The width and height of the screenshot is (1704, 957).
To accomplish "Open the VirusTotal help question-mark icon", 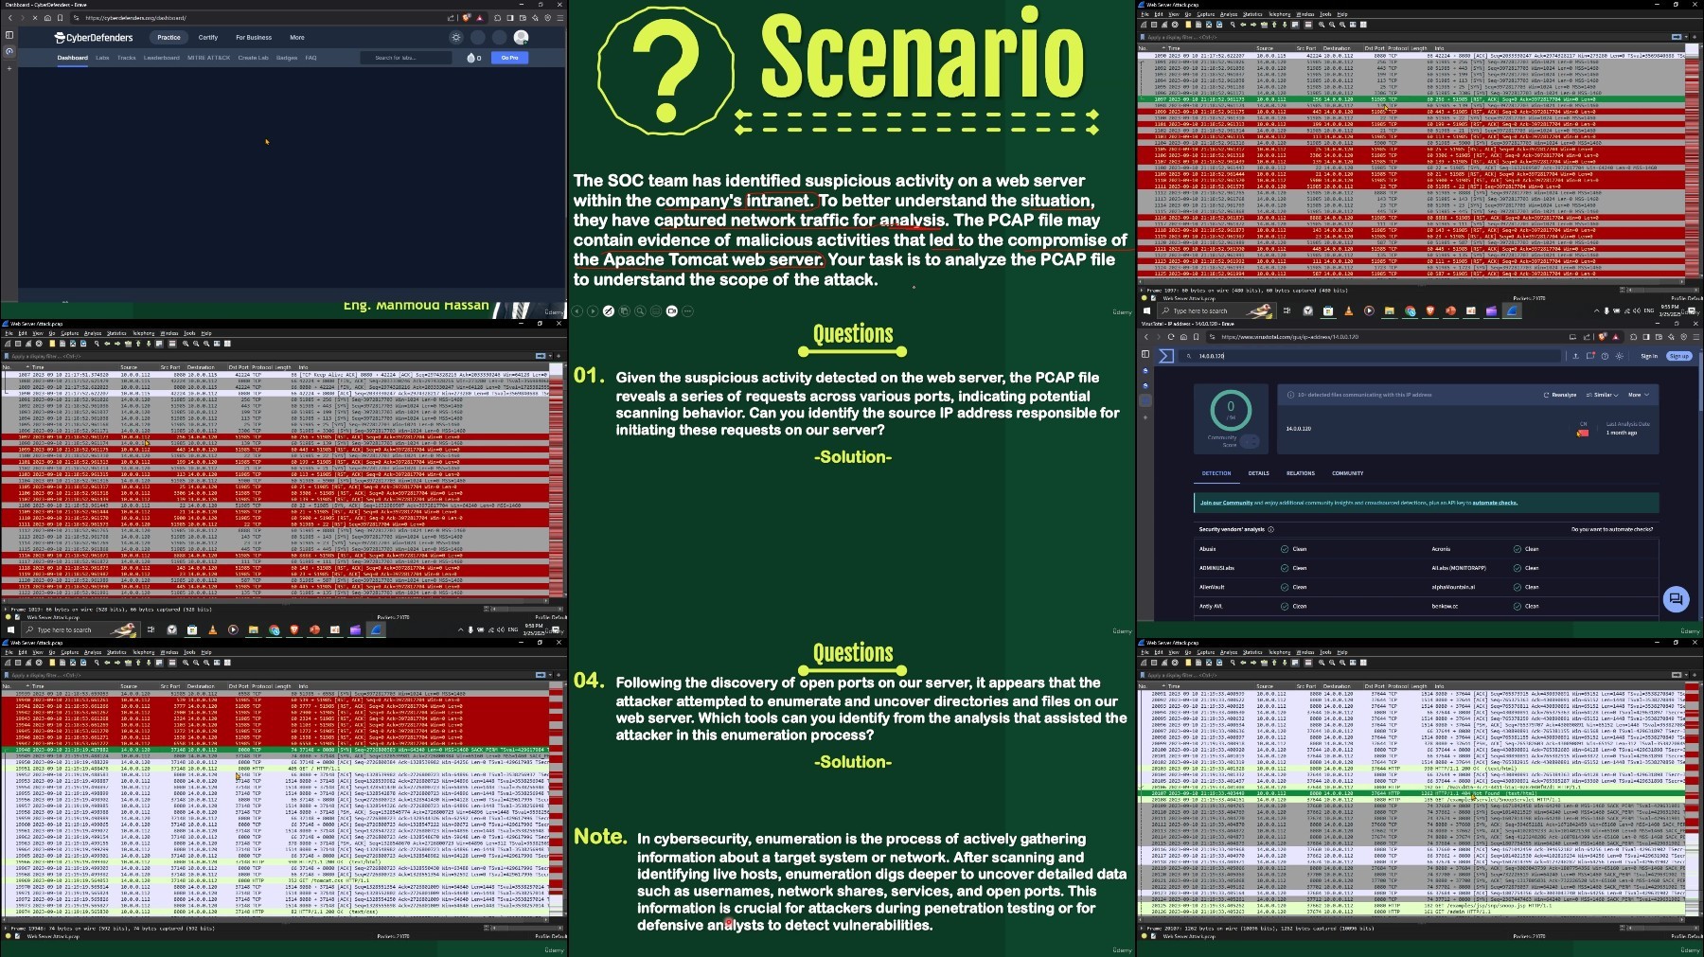I will click(1605, 356).
